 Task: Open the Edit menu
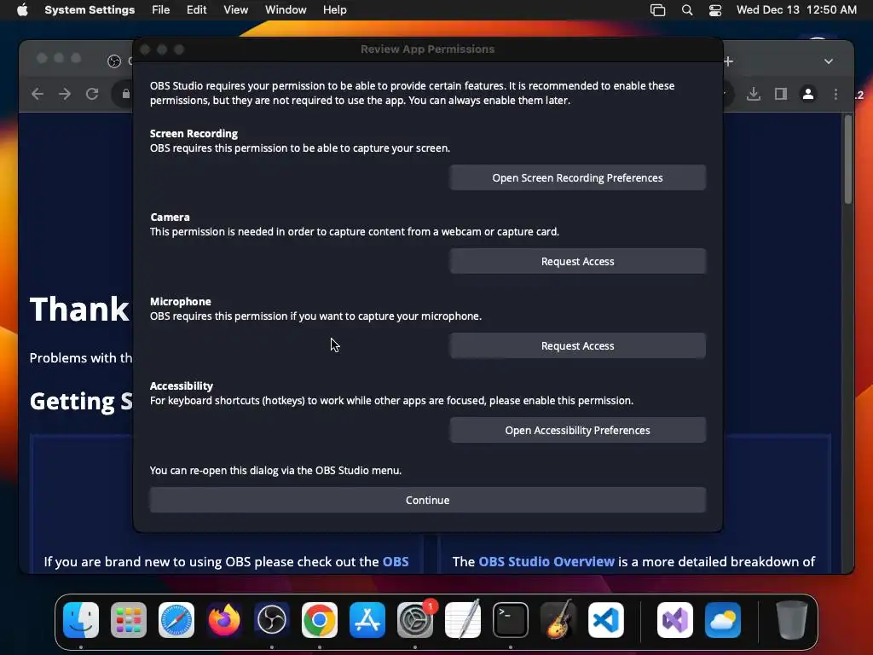[x=197, y=10]
